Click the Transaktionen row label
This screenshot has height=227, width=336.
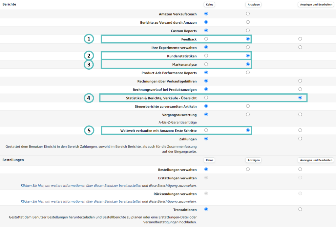tap(185, 210)
